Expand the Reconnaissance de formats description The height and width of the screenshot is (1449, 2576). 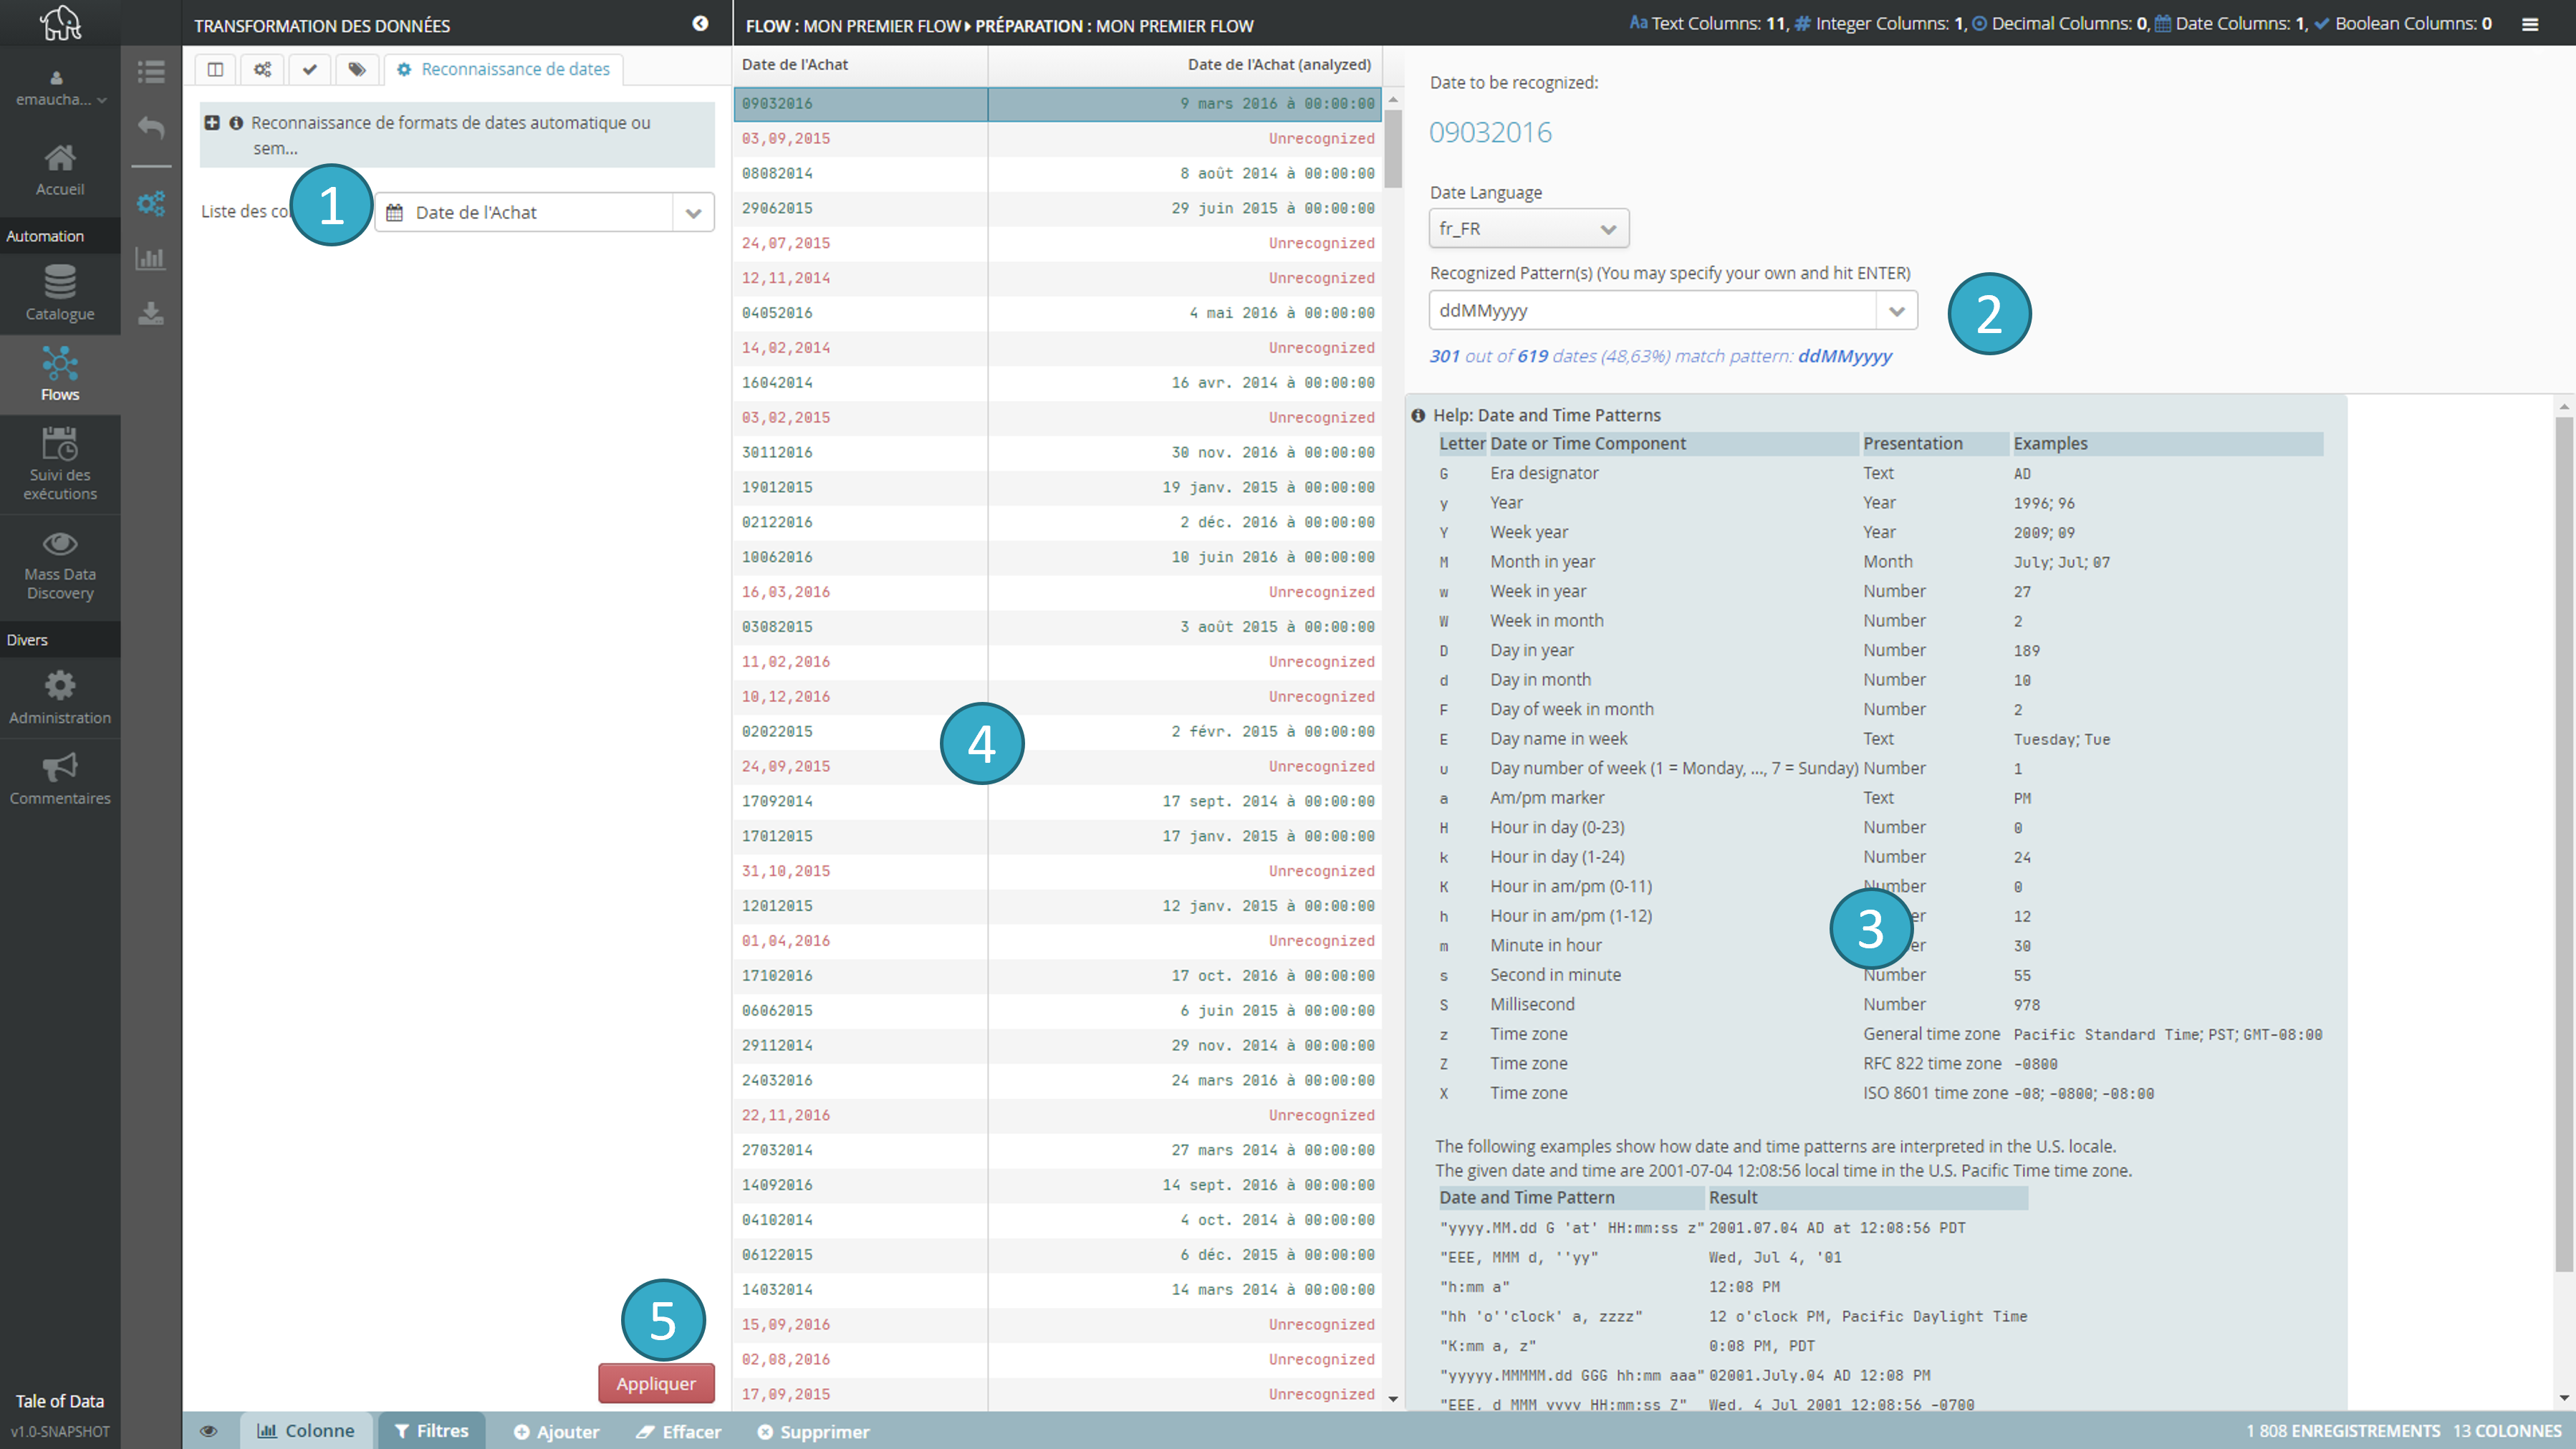click(x=212, y=123)
